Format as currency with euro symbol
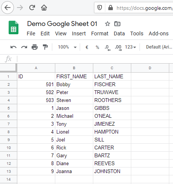173x184 pixels. pos(87,47)
